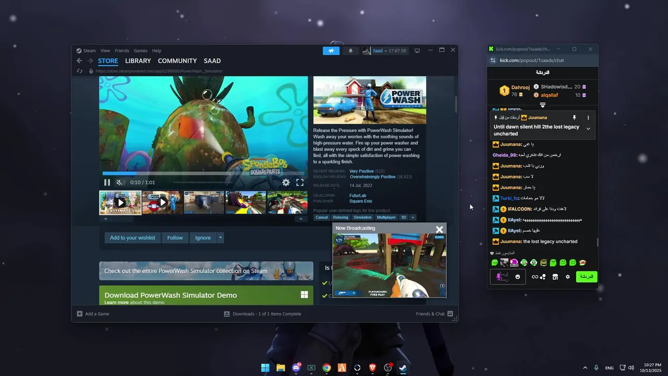The width and height of the screenshot is (668, 376).
Task: Click the Friends & Chat icon in Steam
Action: tap(450, 314)
